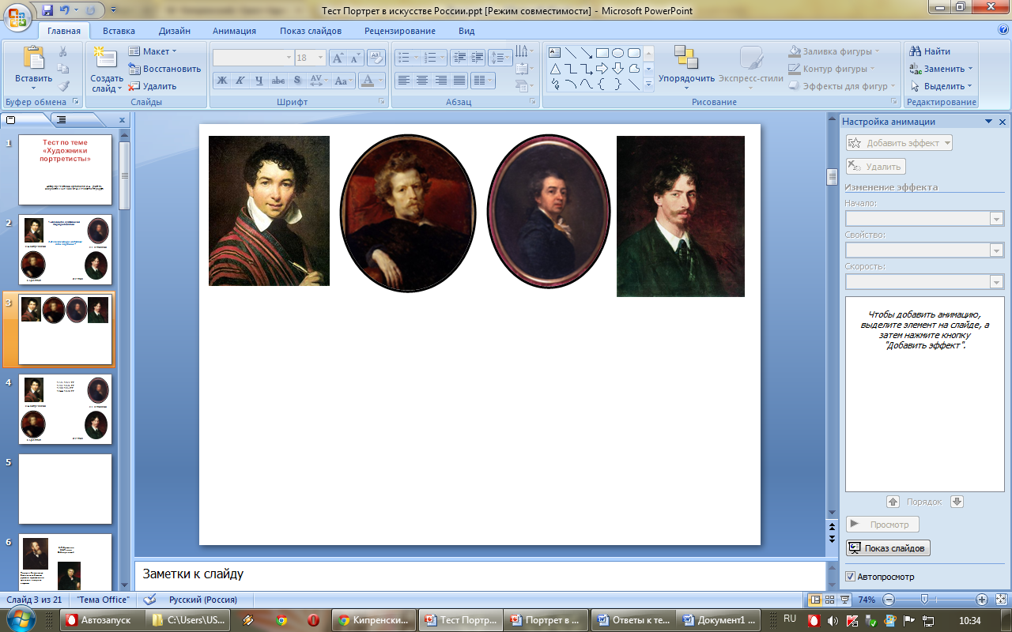The height and width of the screenshot is (632, 1012).
Task: Click in the Заметки к слайду notes field
Action: [x=479, y=574]
